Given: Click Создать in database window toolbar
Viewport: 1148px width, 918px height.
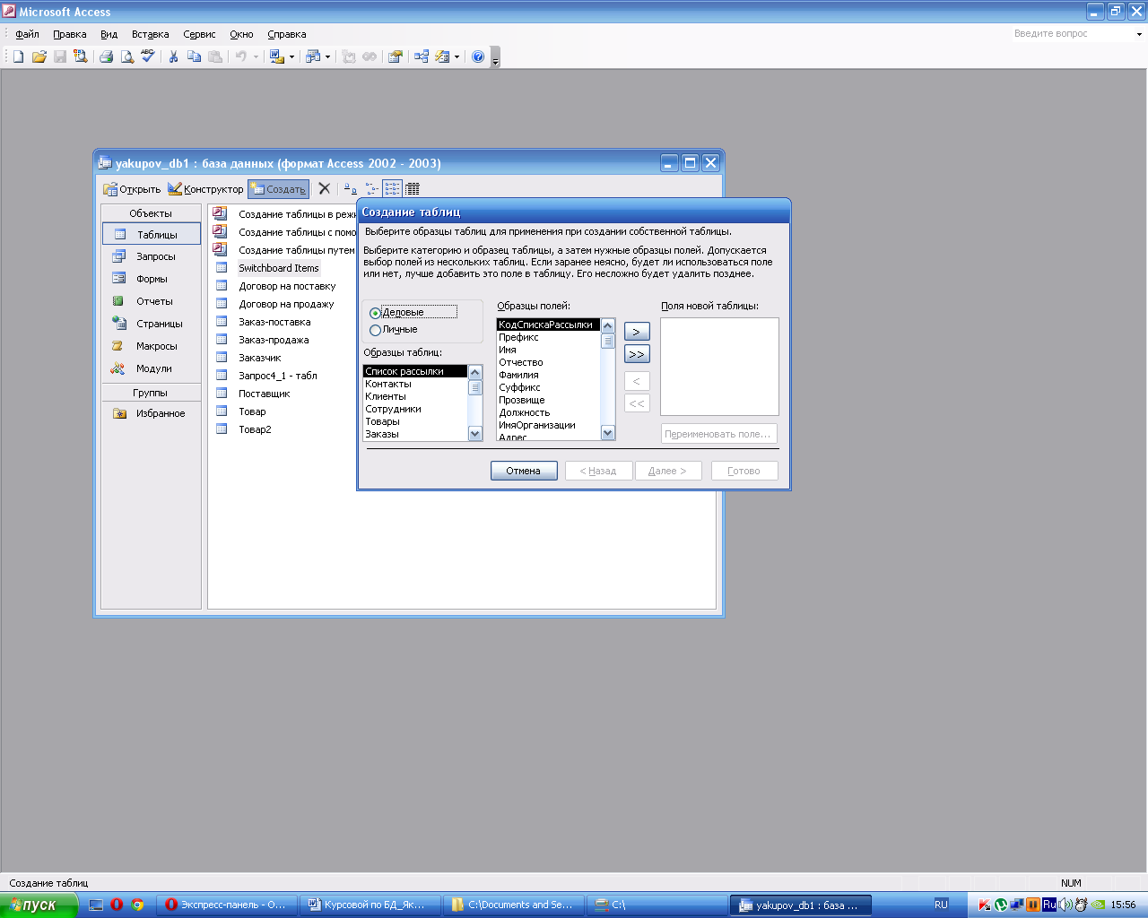Looking at the screenshot, I should click(x=278, y=189).
